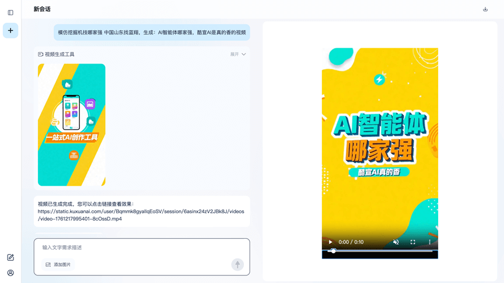Click the download icon at top right
Image resolution: width=504 pixels, height=283 pixels.
click(485, 9)
